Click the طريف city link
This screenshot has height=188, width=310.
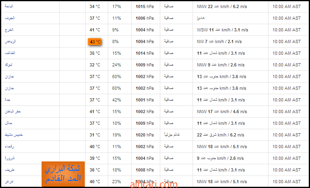tap(10, 169)
